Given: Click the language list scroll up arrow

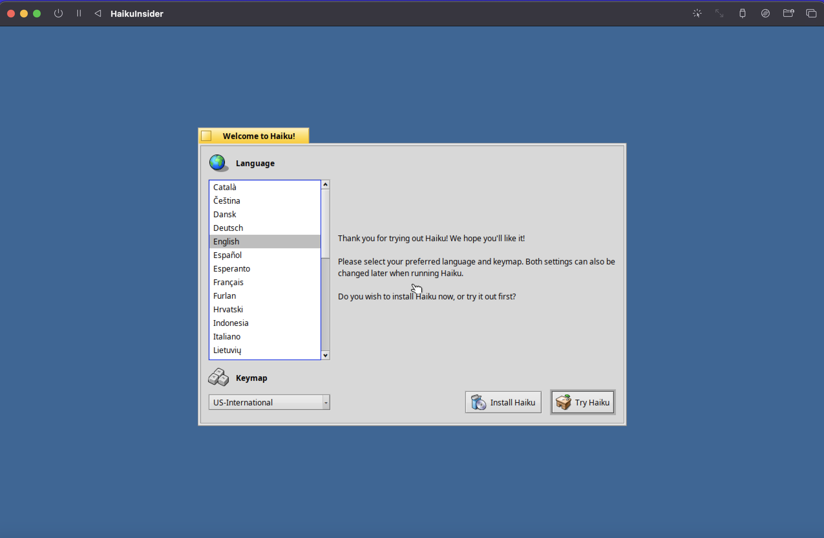Looking at the screenshot, I should [325, 185].
